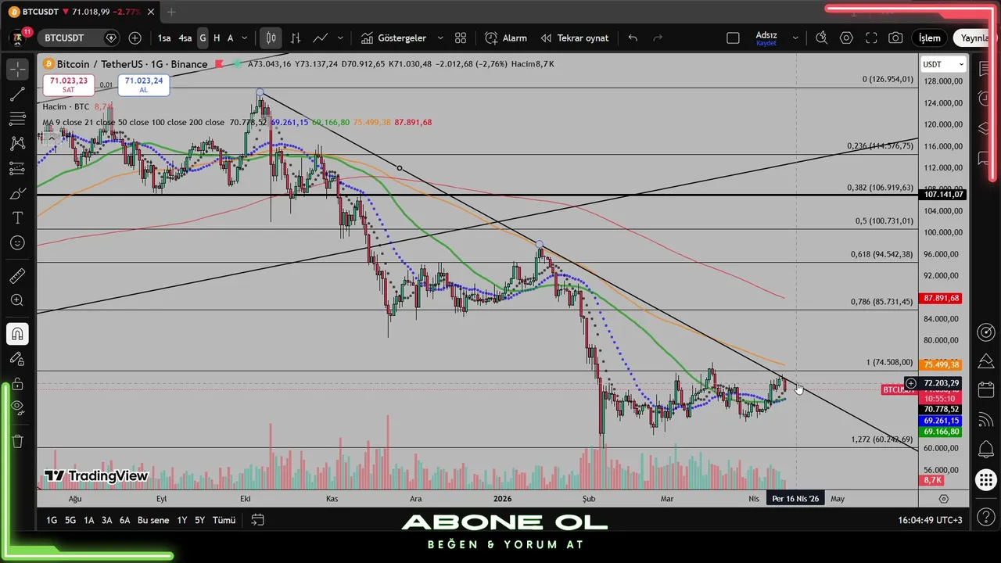Select the 1G date range
The image size is (1001, 563).
pyautogui.click(x=52, y=520)
